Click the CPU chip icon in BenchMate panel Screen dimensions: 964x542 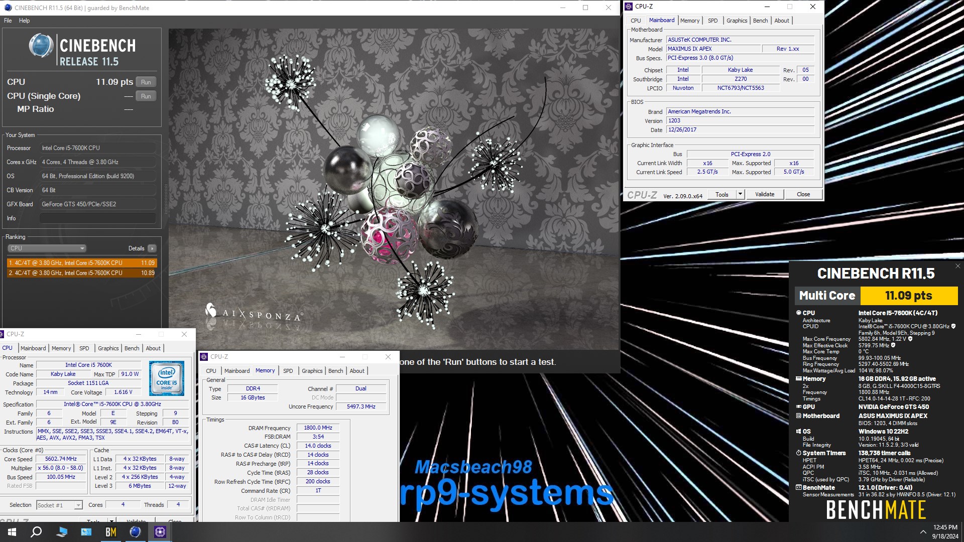pos(798,313)
